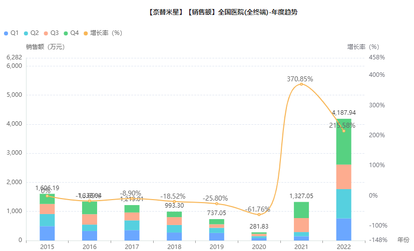Select the salmon Q3 segment of 2021 bar
Viewport: 414px width, 251px height.
pyautogui.click(x=301, y=225)
